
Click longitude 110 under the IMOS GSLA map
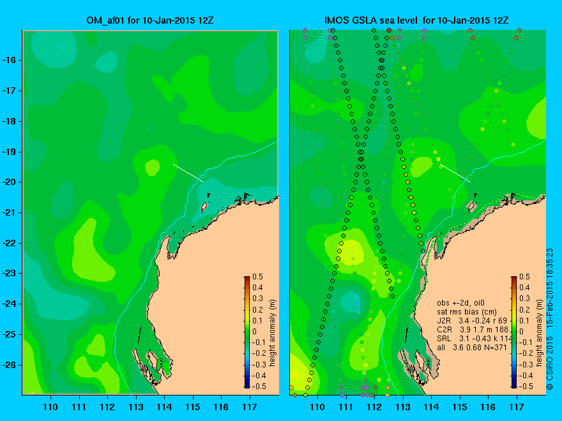click(x=317, y=407)
